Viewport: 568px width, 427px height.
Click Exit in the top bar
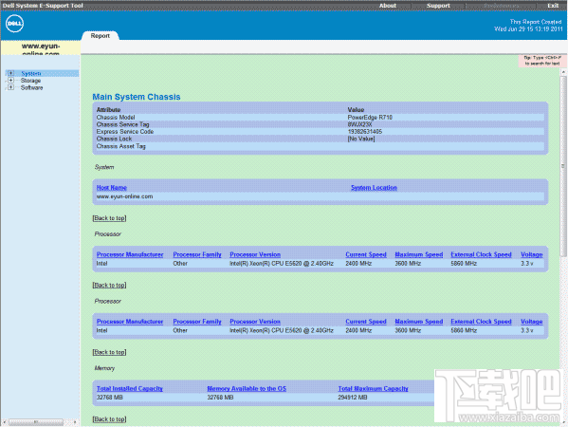point(553,6)
